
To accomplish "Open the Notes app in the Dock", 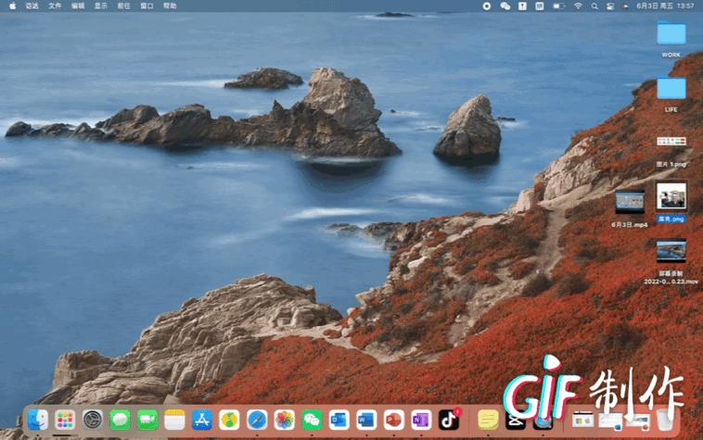I will click(175, 420).
